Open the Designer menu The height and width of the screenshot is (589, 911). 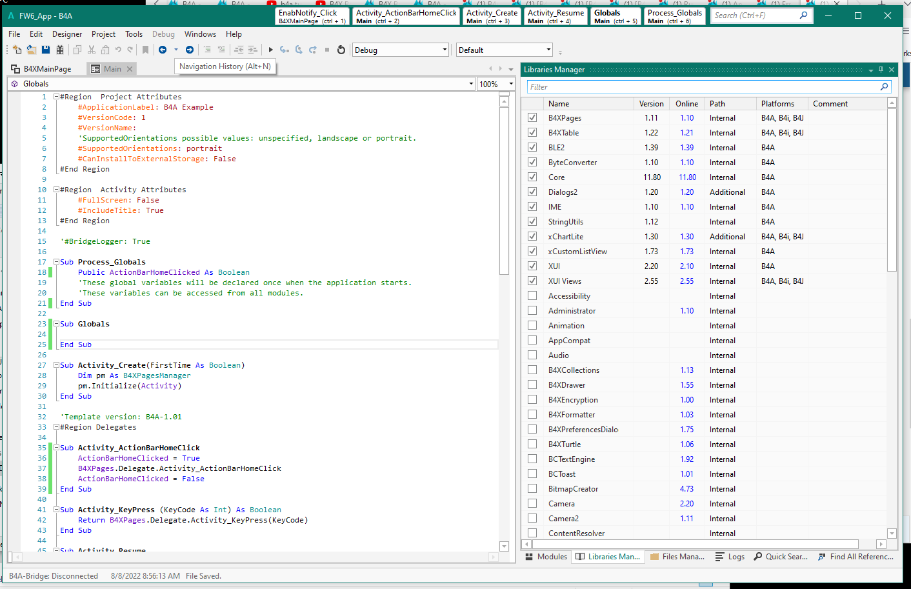[67, 34]
